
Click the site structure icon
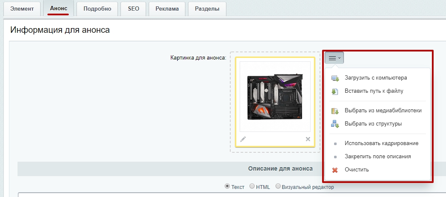pyautogui.click(x=335, y=124)
